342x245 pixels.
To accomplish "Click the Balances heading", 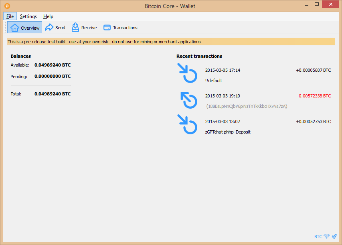I will [21, 56].
